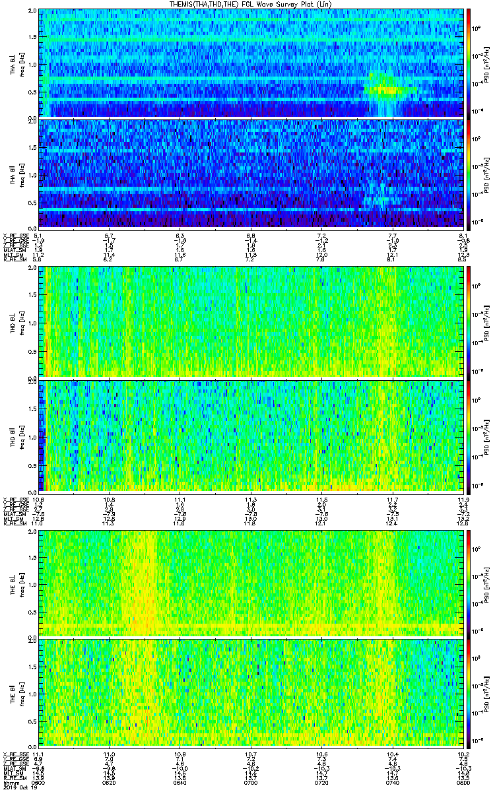Image resolution: width=495 pixels, height=792 pixels.
Task: Click the 'THE B⊥ freq [Hz]' axis label
Action: tap(16, 583)
